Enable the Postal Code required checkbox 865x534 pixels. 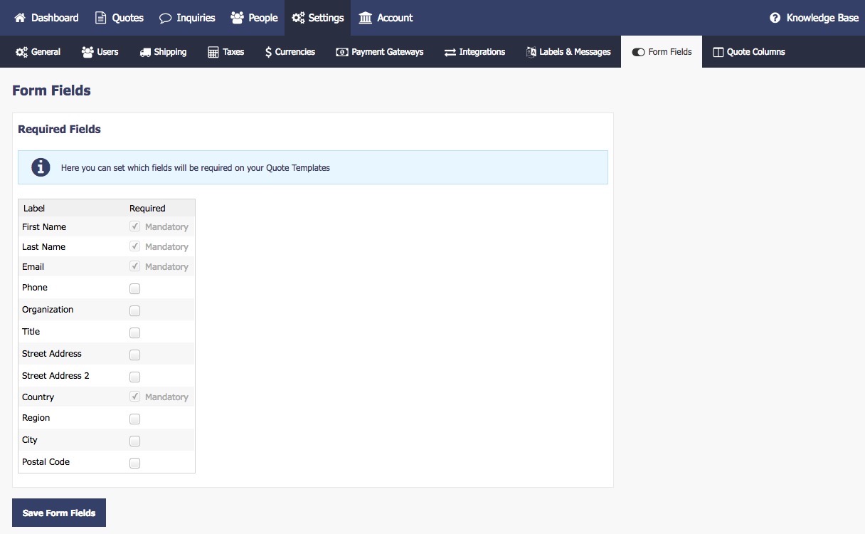click(135, 463)
